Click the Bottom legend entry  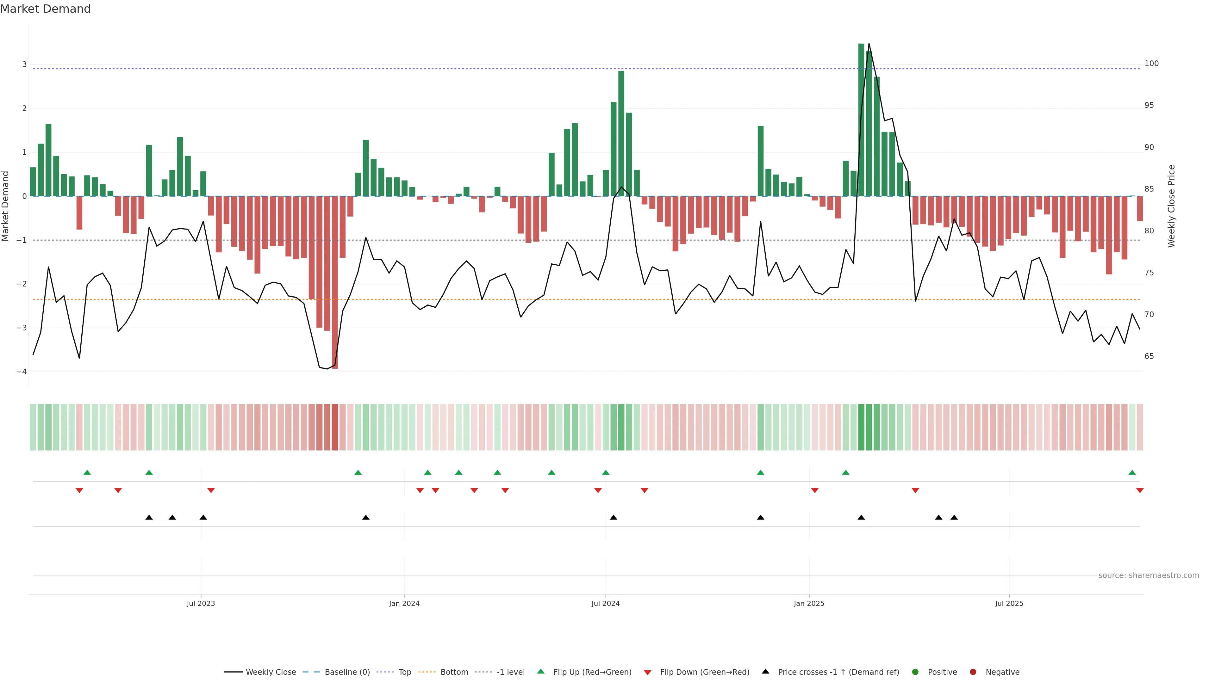[454, 672]
